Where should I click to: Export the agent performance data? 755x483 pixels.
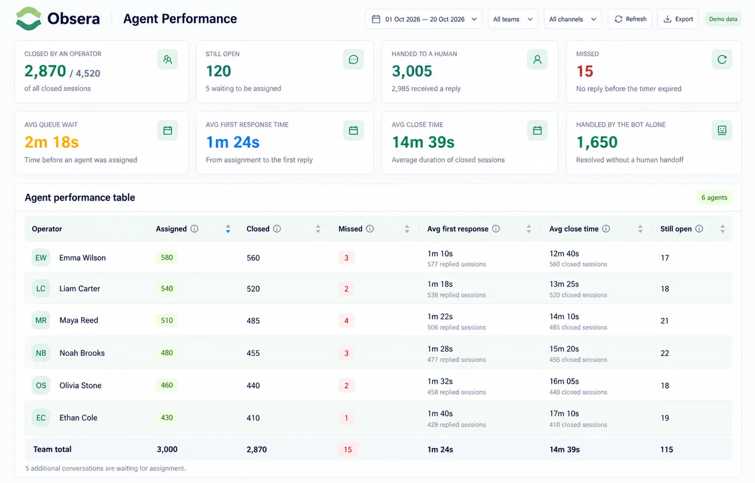pos(678,19)
